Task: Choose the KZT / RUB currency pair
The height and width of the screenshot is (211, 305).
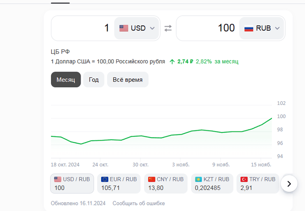Action: pyautogui.click(x=212, y=183)
